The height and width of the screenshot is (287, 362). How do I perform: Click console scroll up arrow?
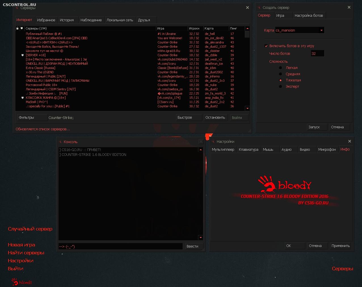pos(201,150)
